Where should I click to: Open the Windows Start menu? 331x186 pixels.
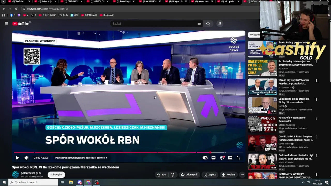(x=4, y=182)
